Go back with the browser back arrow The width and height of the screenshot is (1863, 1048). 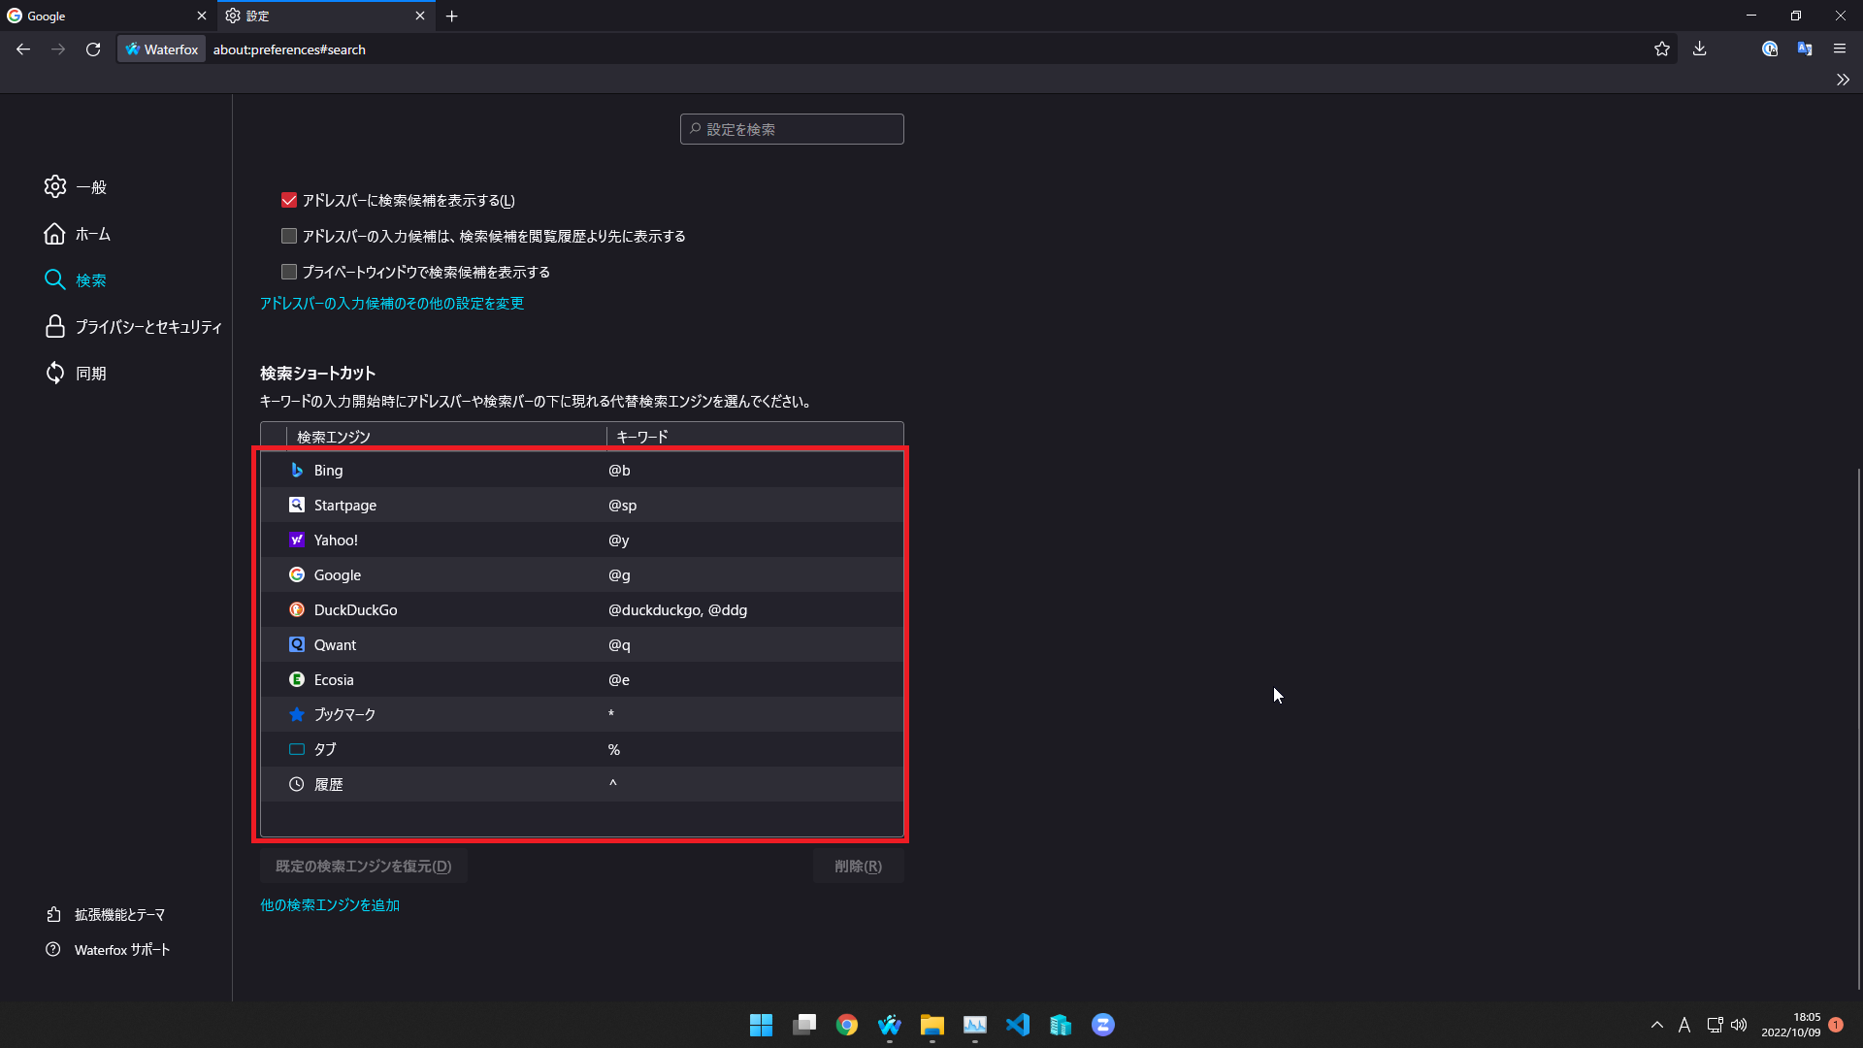pos(23,49)
